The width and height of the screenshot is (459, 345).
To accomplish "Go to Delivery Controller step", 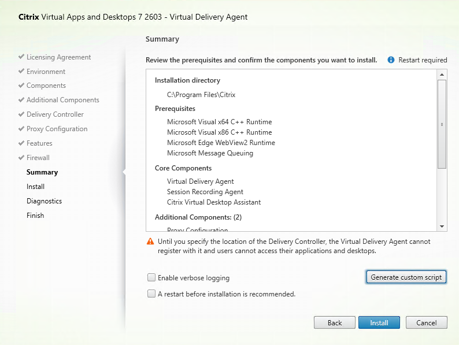I will (55, 114).
